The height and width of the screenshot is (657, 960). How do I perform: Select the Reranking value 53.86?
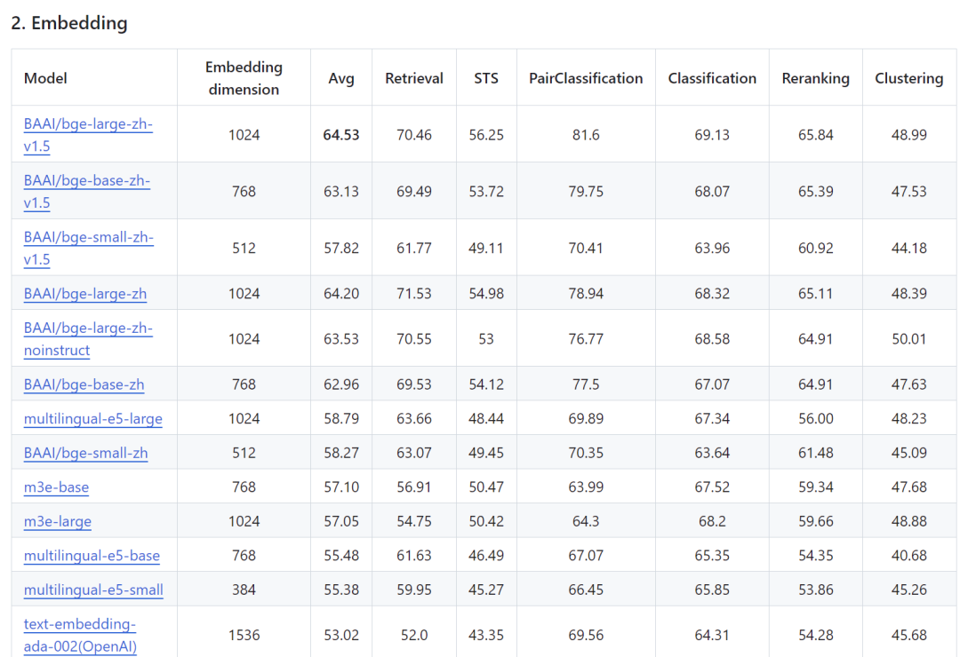(x=815, y=590)
